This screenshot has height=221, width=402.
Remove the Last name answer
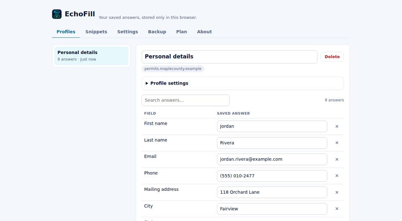(x=337, y=143)
